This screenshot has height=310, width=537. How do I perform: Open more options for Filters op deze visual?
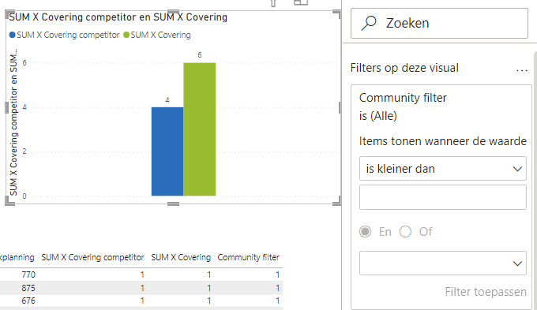coord(521,69)
